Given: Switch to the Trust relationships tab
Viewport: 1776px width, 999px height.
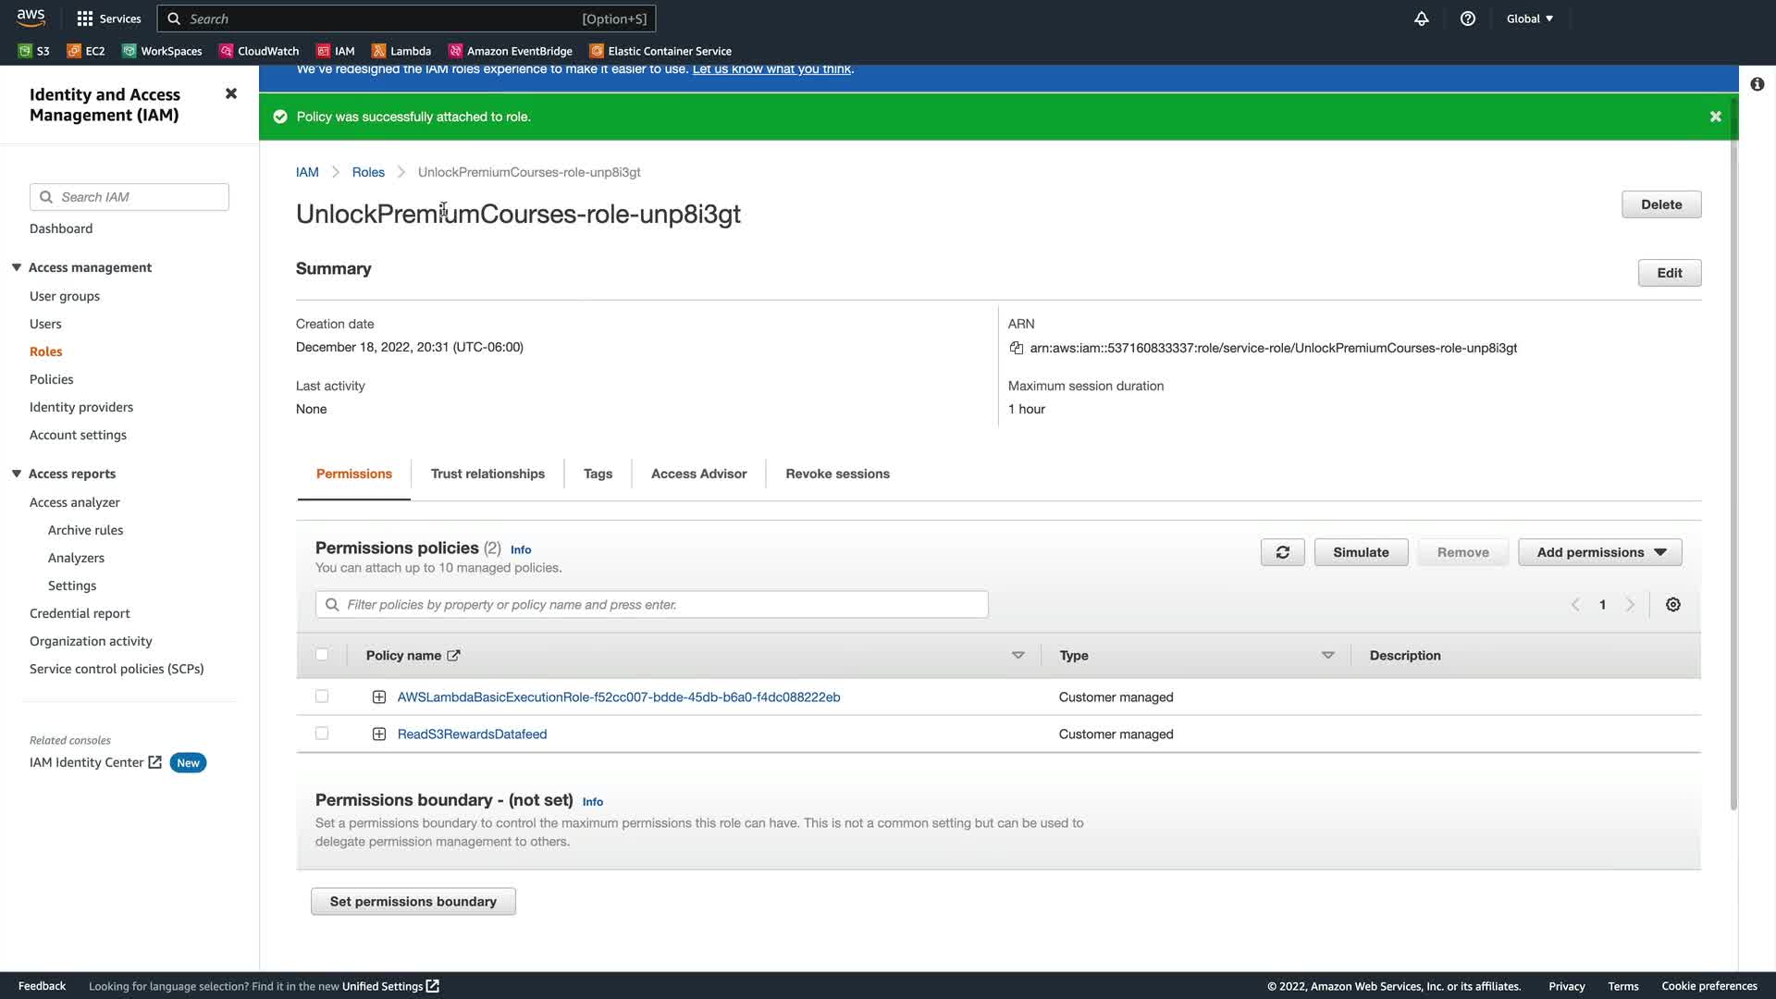Looking at the screenshot, I should [x=487, y=474].
